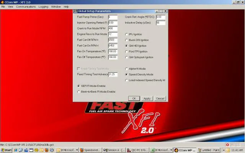245x153 pixels.
Task: Open the File menu
Action: (x=3, y=7)
